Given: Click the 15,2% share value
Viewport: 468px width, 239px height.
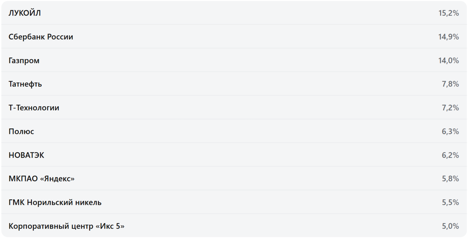Looking at the screenshot, I should click(448, 13).
